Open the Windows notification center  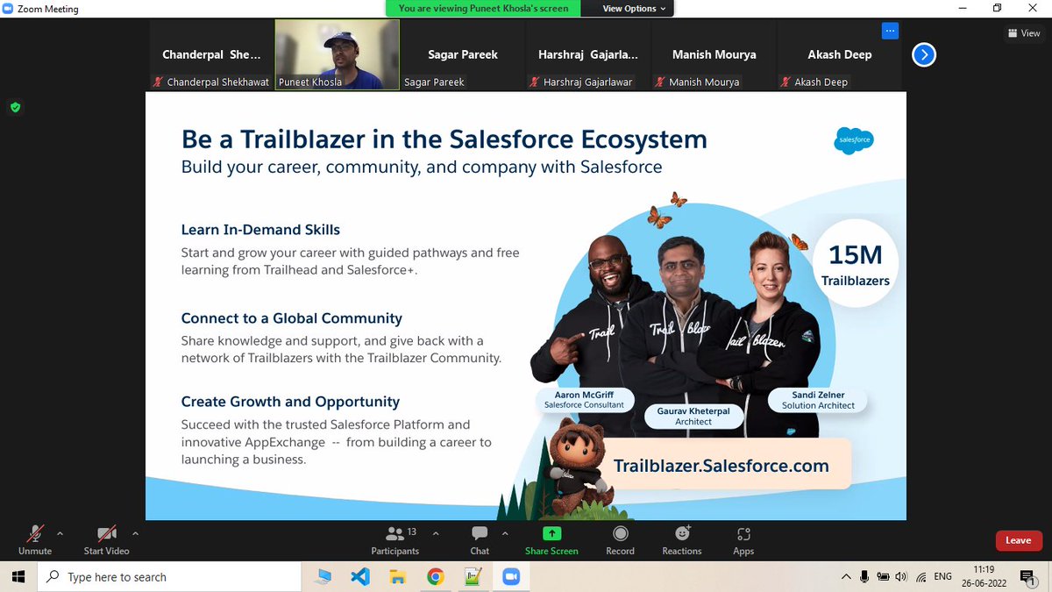pyautogui.click(x=1027, y=577)
